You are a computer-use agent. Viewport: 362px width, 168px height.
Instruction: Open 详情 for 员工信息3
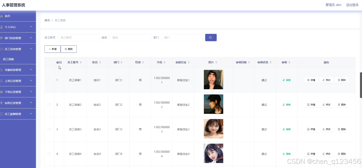(311, 129)
